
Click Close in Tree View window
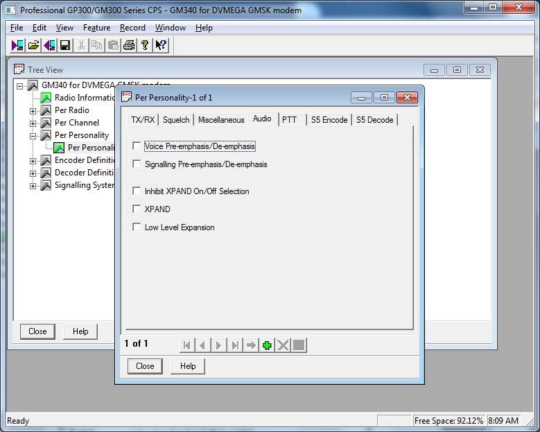37,331
